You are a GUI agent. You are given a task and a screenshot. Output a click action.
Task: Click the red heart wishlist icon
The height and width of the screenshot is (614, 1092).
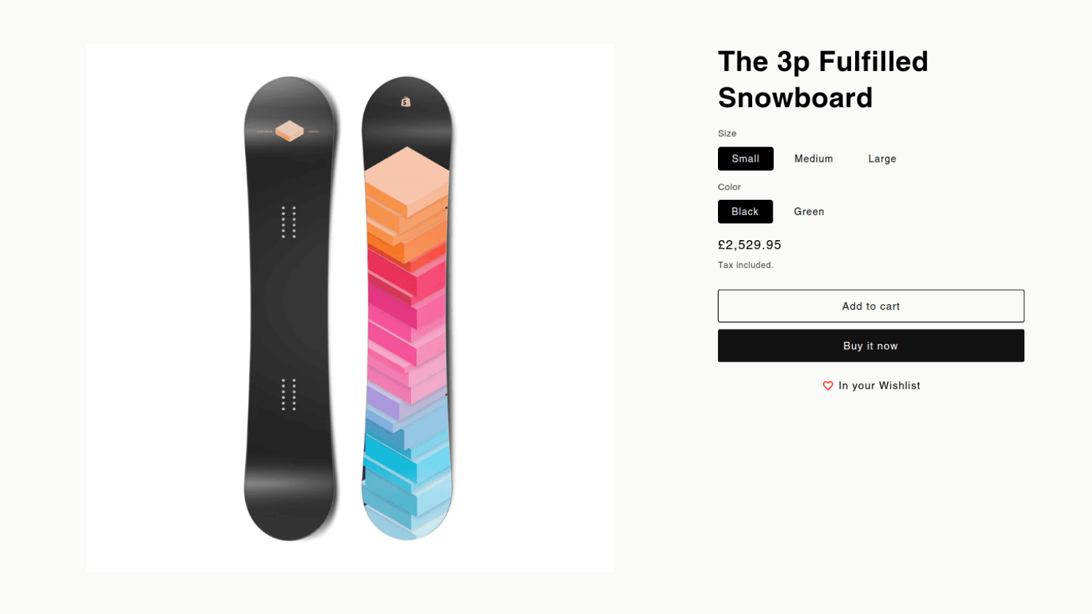[828, 385]
